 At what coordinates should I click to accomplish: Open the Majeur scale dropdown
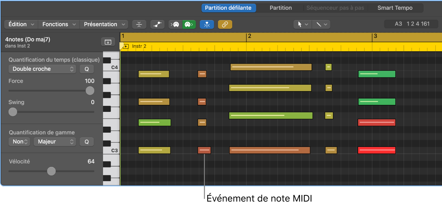click(55, 142)
